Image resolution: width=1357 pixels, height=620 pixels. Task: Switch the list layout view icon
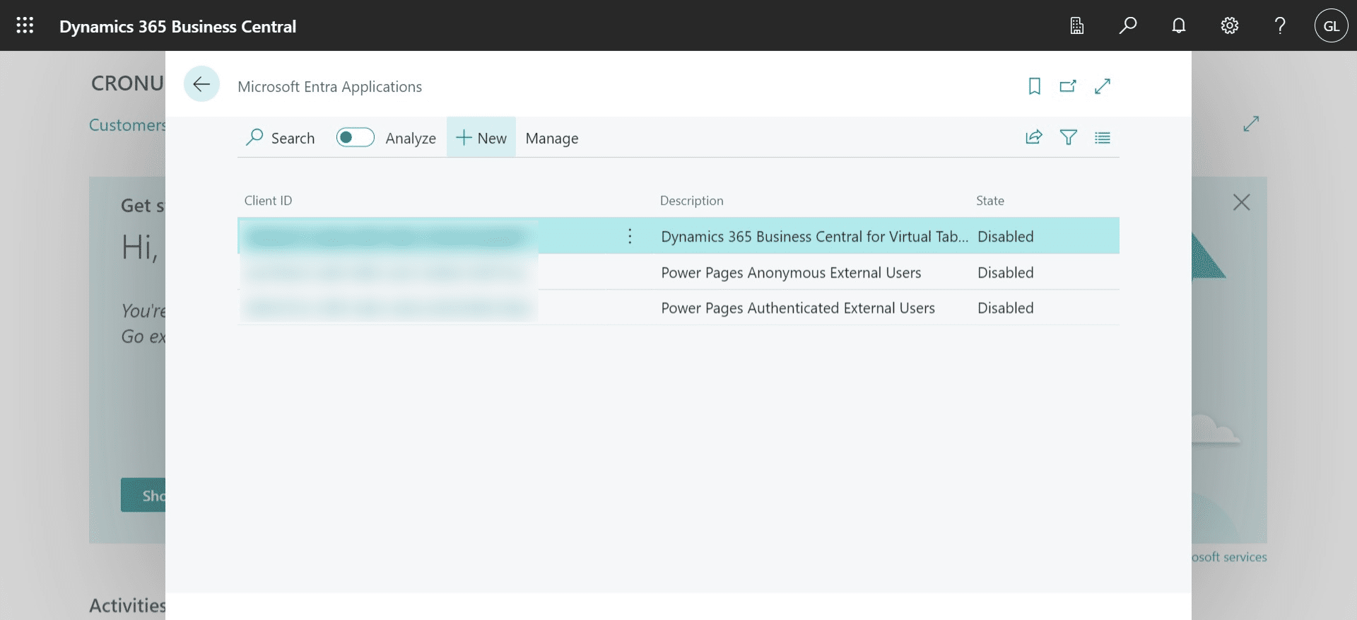coord(1102,138)
